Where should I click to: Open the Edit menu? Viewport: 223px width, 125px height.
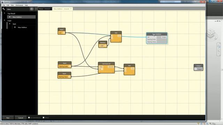click(8, 5)
